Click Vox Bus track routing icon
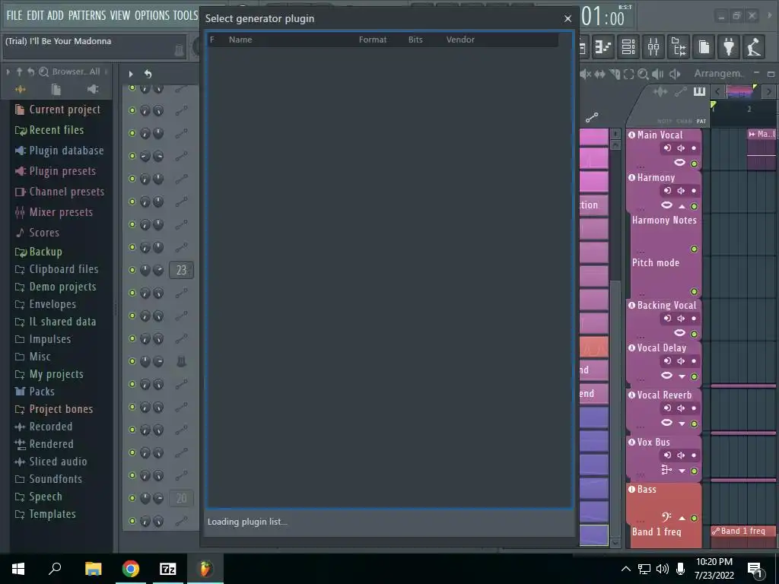 (x=666, y=470)
